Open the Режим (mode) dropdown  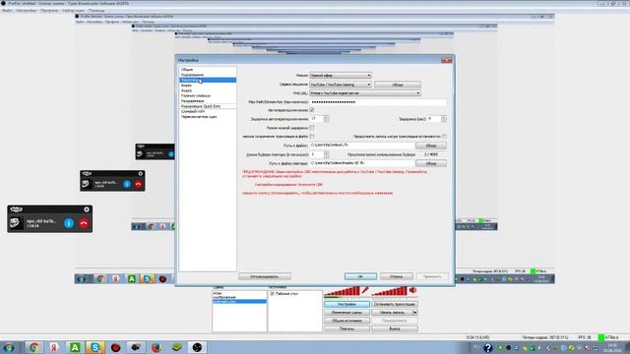point(341,76)
